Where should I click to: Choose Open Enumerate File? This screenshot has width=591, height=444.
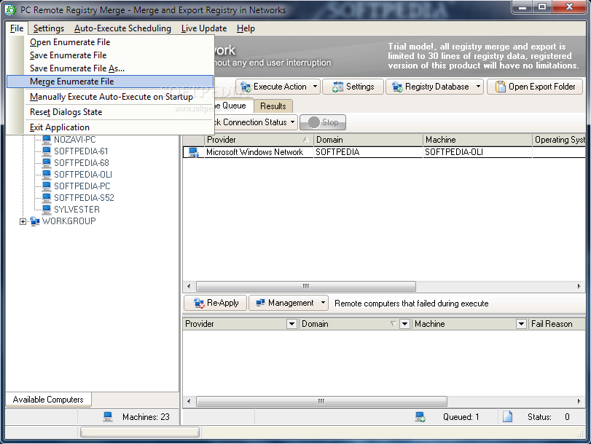click(110, 42)
